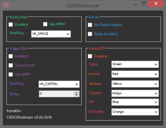Click the CSGODestroyer v3.26.2016 version text
Screen dimensions: 166x128
pyautogui.click(x=29, y=117)
